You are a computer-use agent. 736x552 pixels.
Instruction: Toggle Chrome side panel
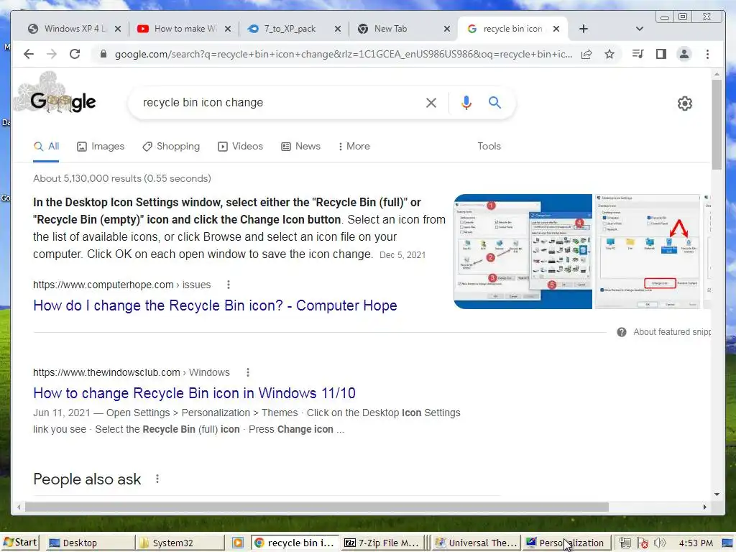point(661,54)
